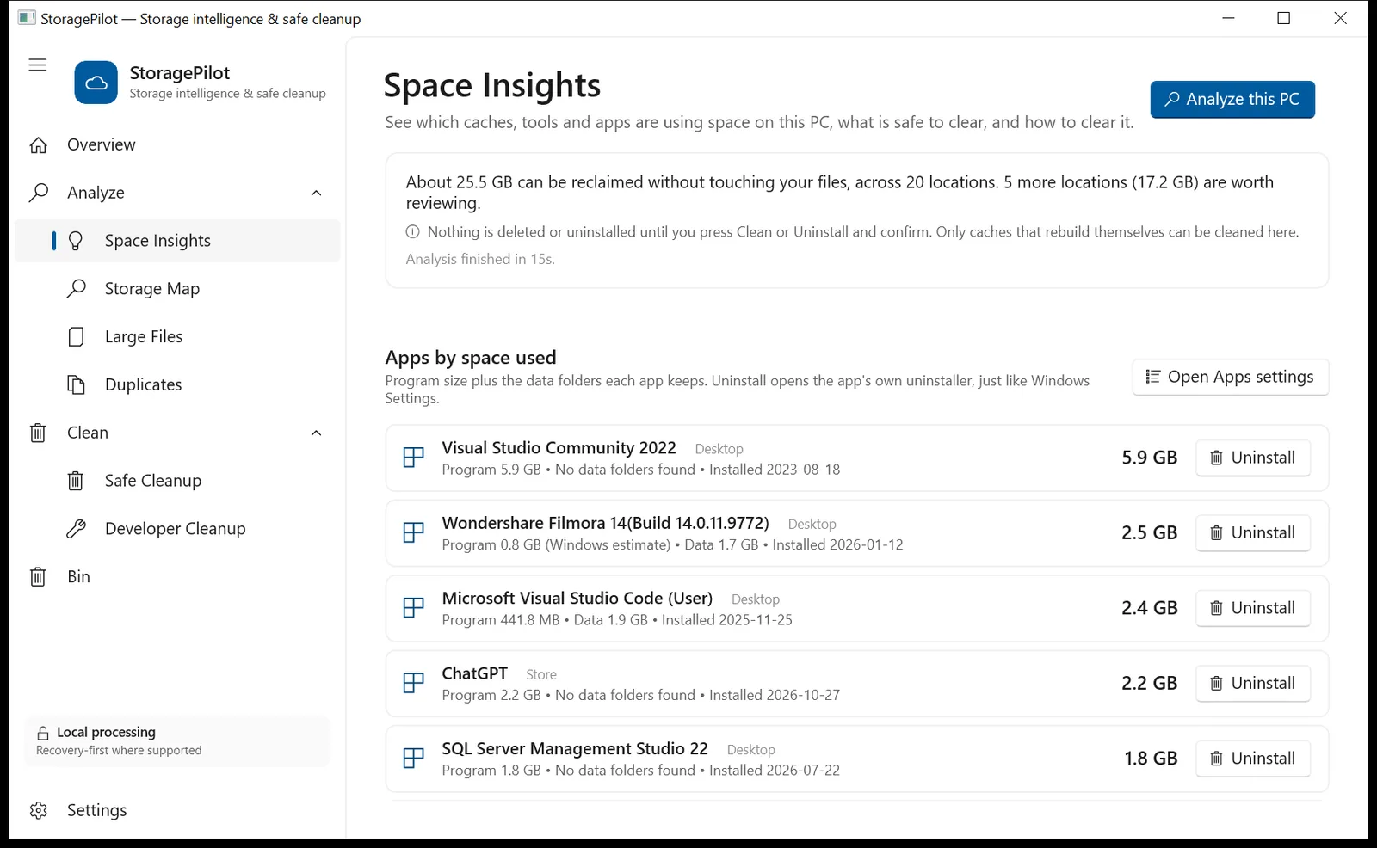Click the SQL Server Management Studio 22 title
The height and width of the screenshot is (848, 1377).
click(575, 749)
